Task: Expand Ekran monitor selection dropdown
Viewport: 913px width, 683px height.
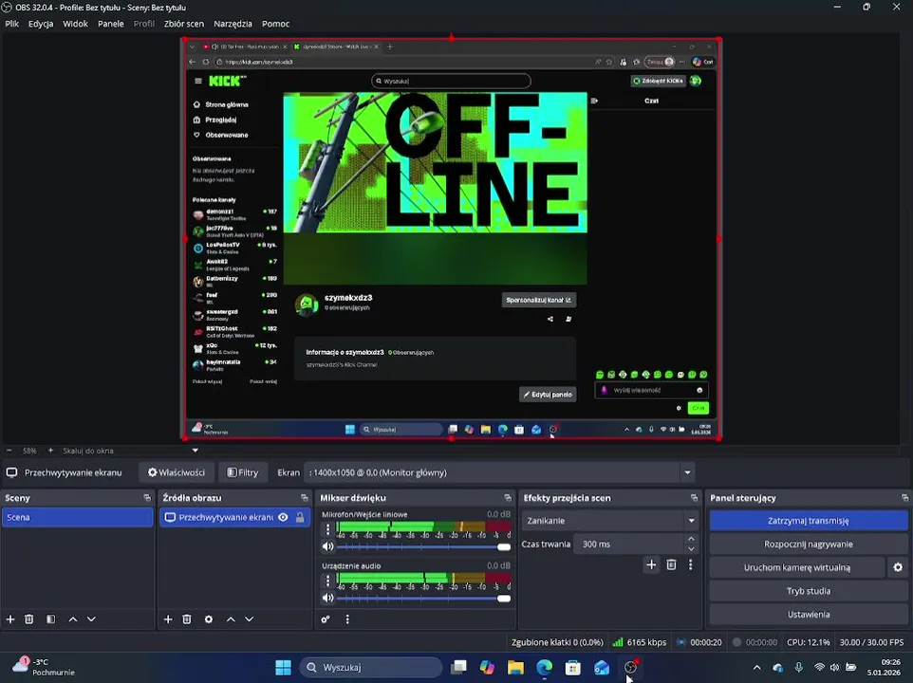Action: [688, 472]
